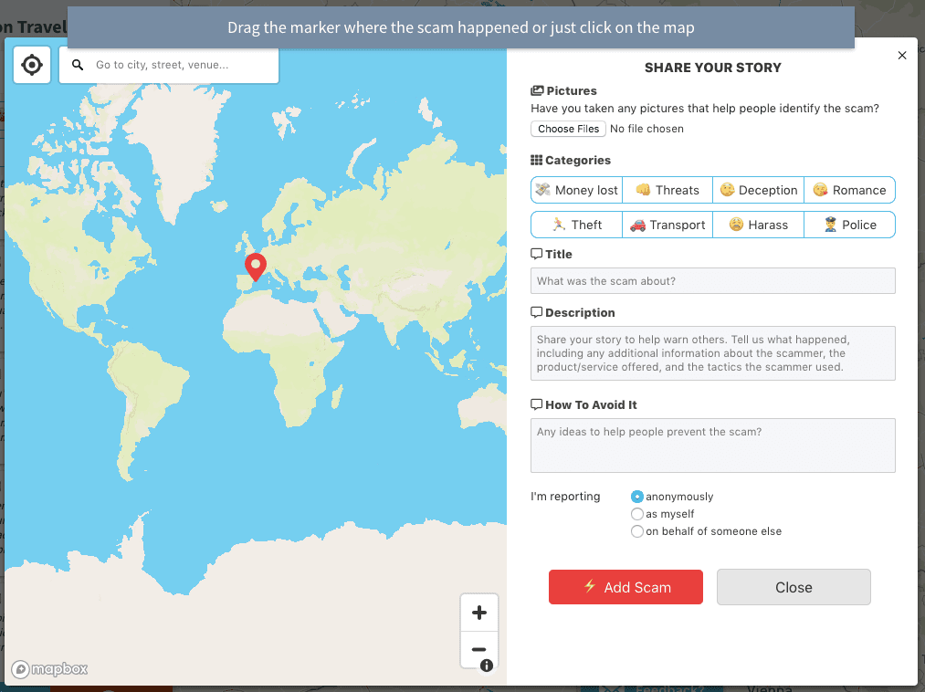Select the Transport category
Screen dimensions: 925x692
[x=667, y=225]
